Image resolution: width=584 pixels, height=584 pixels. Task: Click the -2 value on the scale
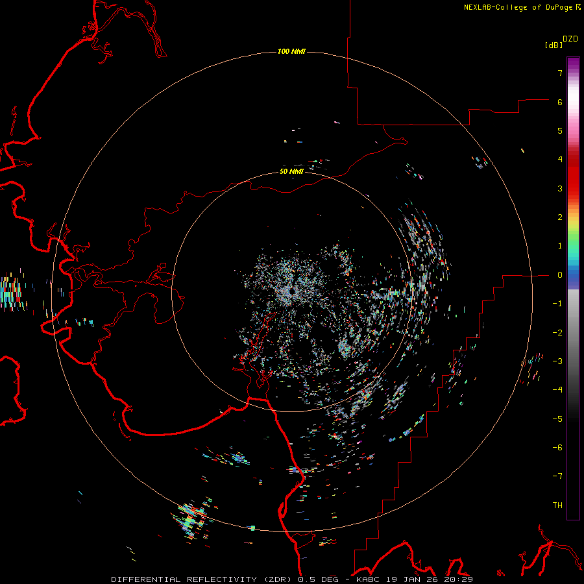[557, 333]
